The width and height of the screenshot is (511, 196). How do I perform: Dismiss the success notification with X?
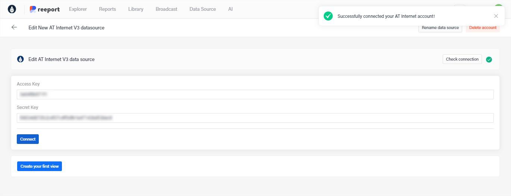pos(496,16)
